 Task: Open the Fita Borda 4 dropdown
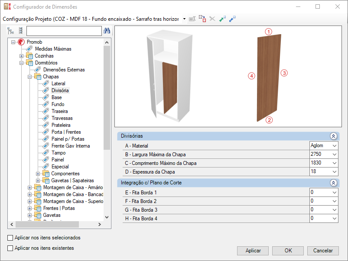335,219
